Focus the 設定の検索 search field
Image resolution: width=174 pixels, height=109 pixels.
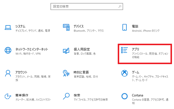click(x=87, y=6)
